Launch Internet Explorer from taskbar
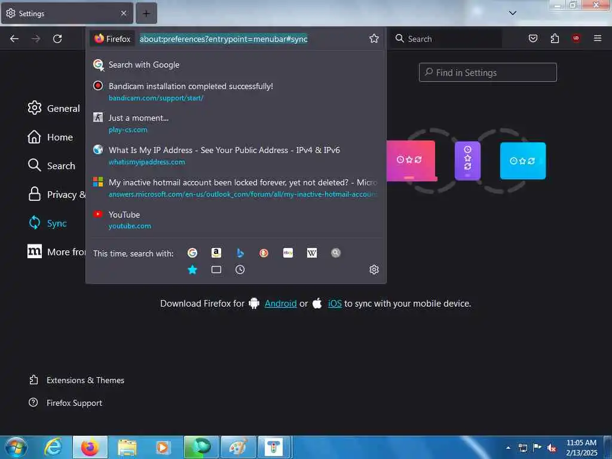 pos(53,447)
